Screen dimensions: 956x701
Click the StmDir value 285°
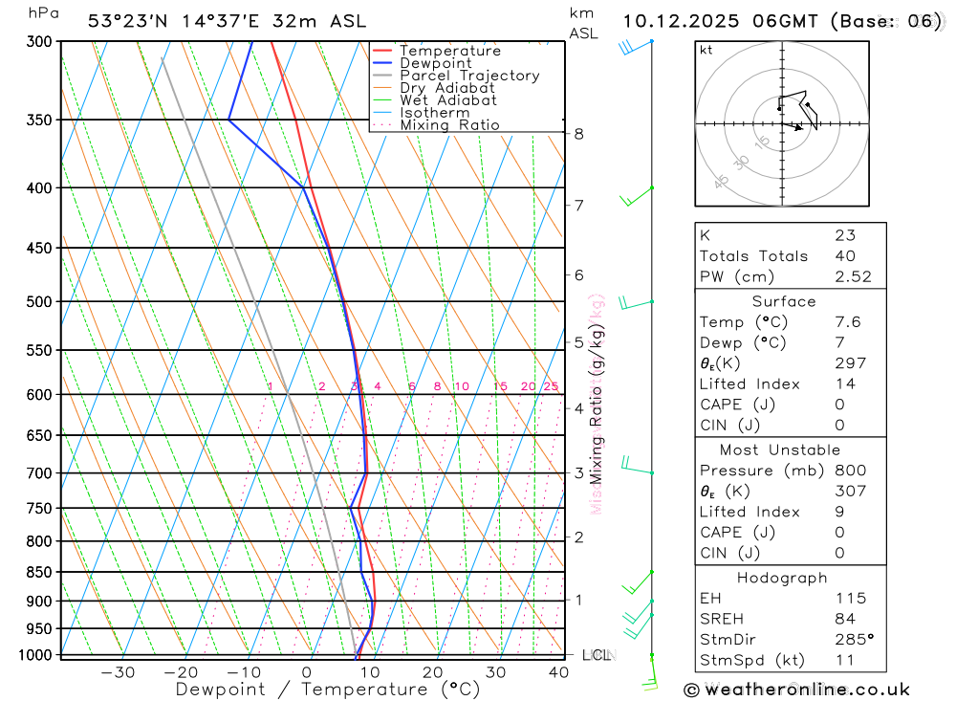pos(854,640)
